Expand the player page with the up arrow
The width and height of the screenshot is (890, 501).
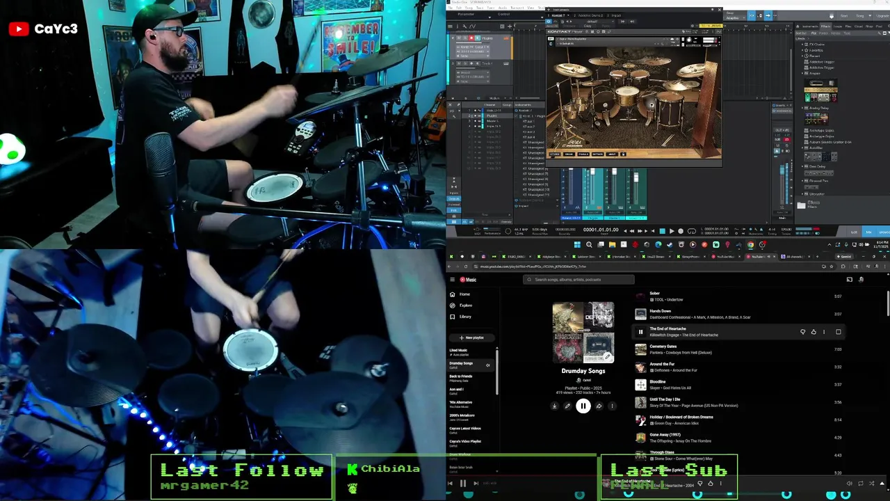pos(882,483)
